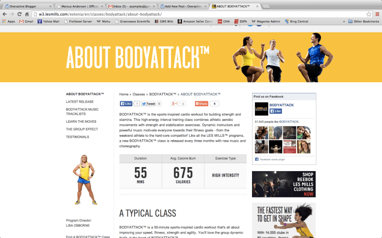382x238 pixels.
Task: Close the ABOUT BODYATTACK tab
Action: [257, 6]
